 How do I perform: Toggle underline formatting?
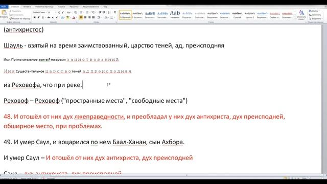click(43, 18)
